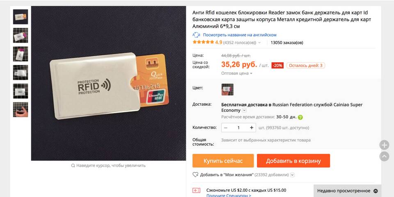Image resolution: width=394 pixels, height=197 pixels.
Task: Click the heart icon to add to wishlist
Action: (x=195, y=175)
